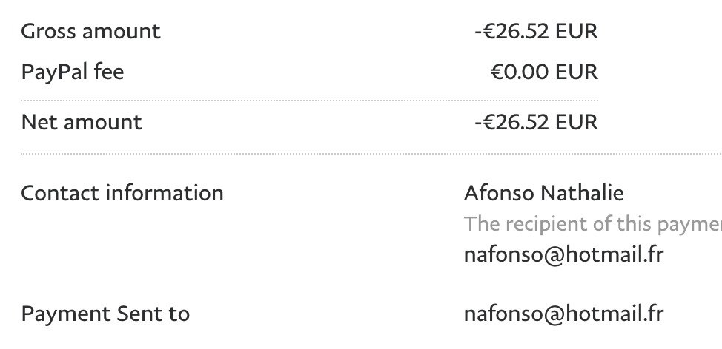This screenshot has height=349, width=722.
Task: Click the Contact information heading
Action: tap(122, 193)
